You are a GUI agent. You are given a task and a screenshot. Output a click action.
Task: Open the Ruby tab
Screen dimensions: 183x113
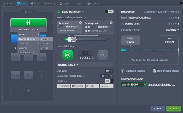(x=35, y=3)
